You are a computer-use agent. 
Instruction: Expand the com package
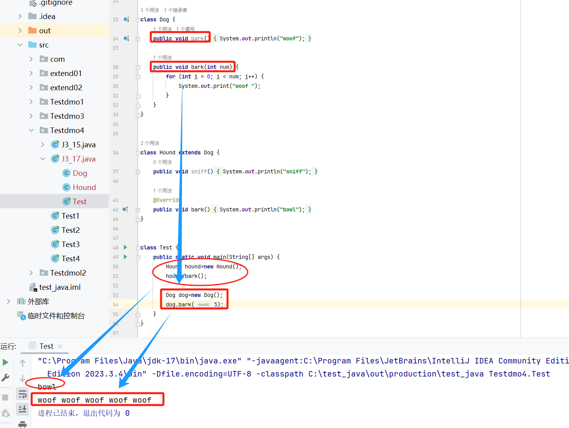tap(31, 59)
